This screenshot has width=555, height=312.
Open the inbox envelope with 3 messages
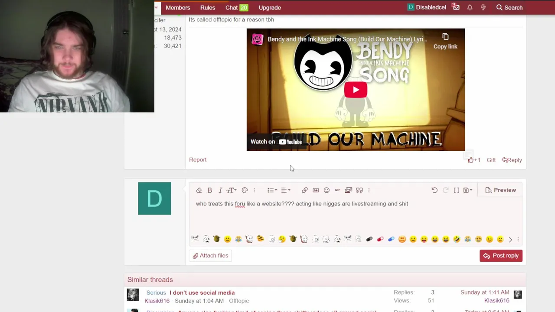click(x=456, y=7)
